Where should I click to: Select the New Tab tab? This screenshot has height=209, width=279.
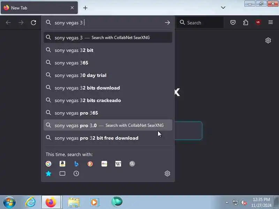coord(39,8)
